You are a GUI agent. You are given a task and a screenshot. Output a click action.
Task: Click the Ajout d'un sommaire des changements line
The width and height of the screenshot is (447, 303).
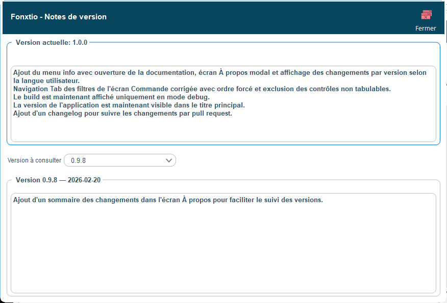click(168, 200)
